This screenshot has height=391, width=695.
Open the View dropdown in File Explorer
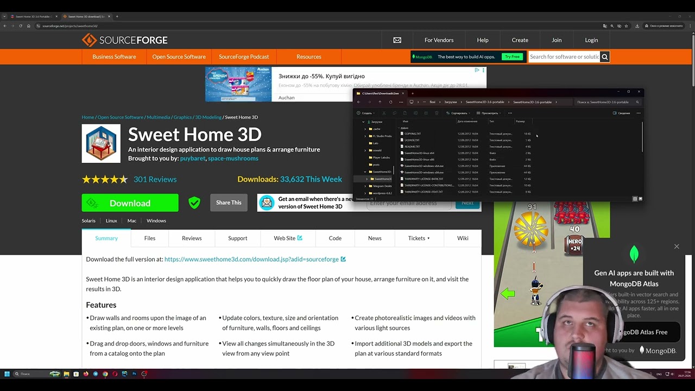pos(489,113)
